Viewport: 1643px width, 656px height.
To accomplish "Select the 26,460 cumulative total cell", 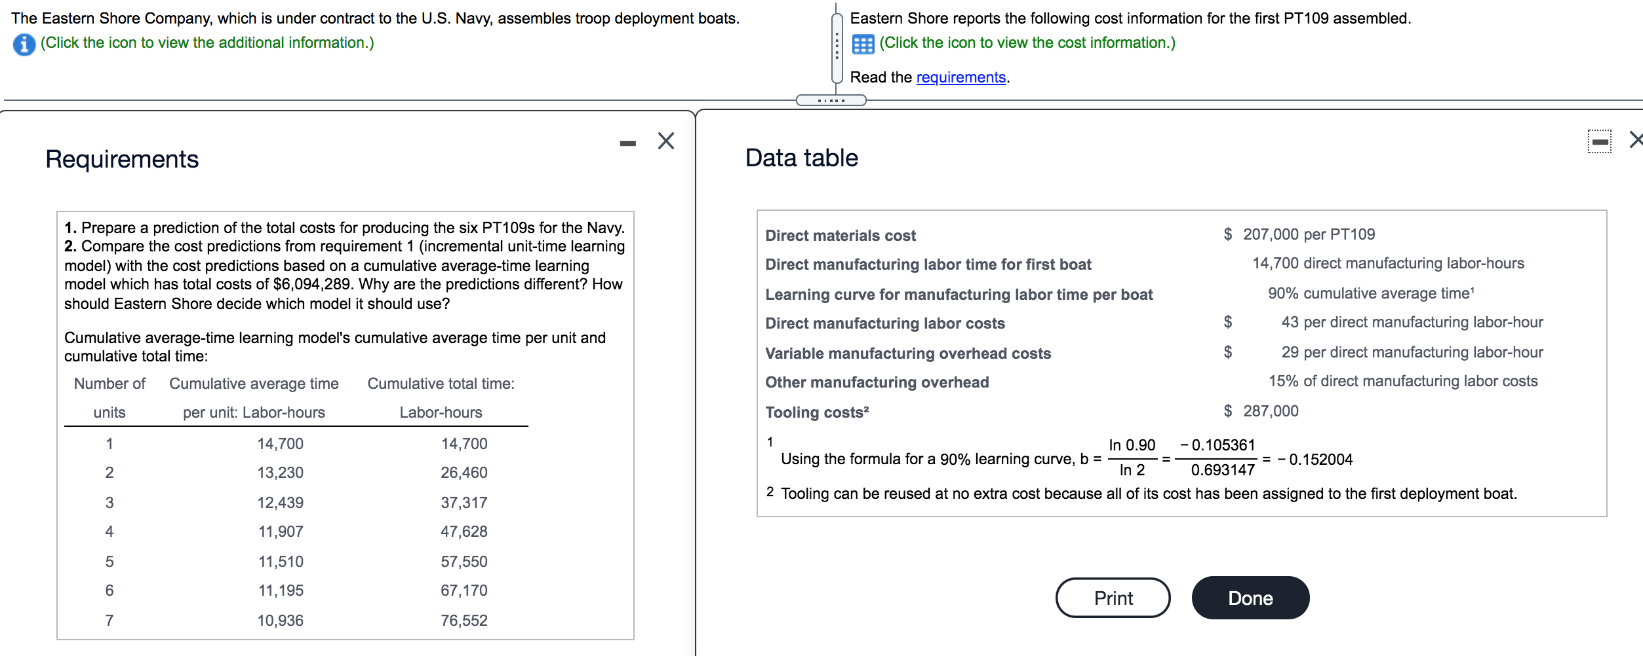I will [x=464, y=473].
